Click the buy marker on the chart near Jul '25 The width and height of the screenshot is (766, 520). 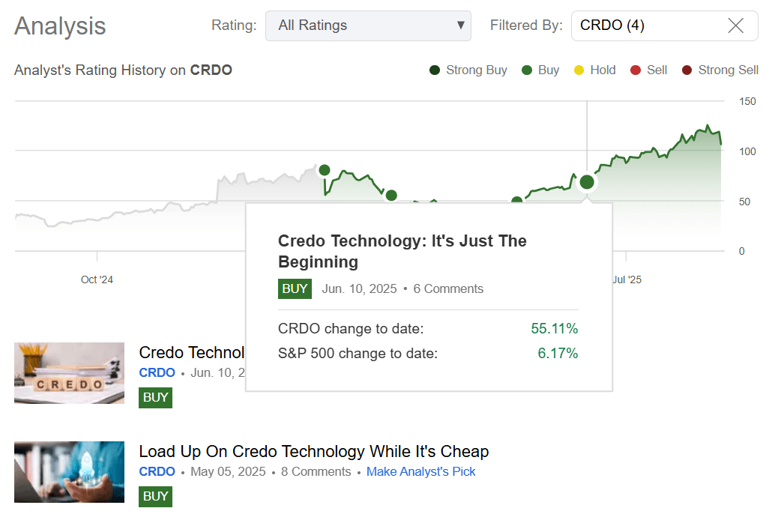587,182
